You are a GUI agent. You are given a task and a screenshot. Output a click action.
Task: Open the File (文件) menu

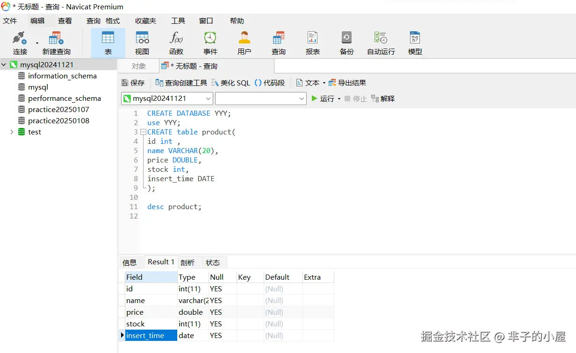[x=10, y=21]
